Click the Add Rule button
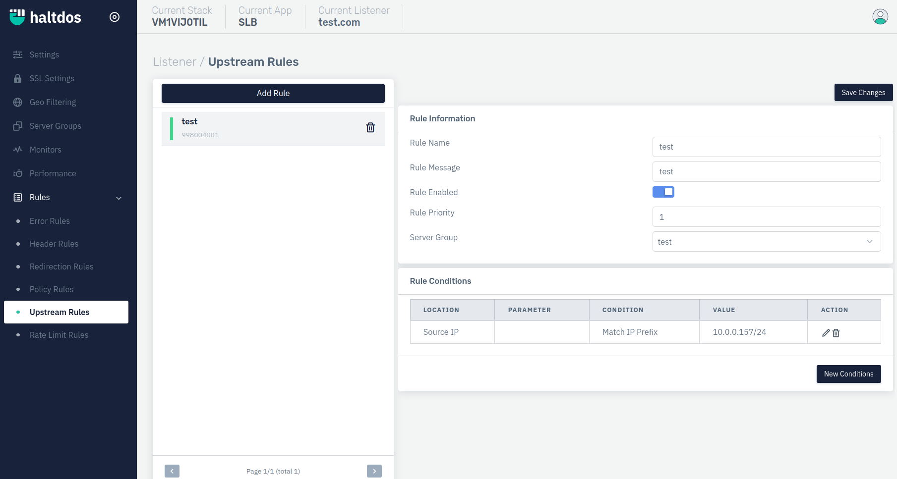Viewport: 897px width, 479px height. coord(273,93)
